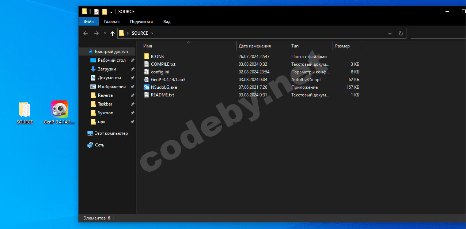The height and width of the screenshot is (229, 466).
Task: Go up one folder level arrow
Action: [x=113, y=33]
